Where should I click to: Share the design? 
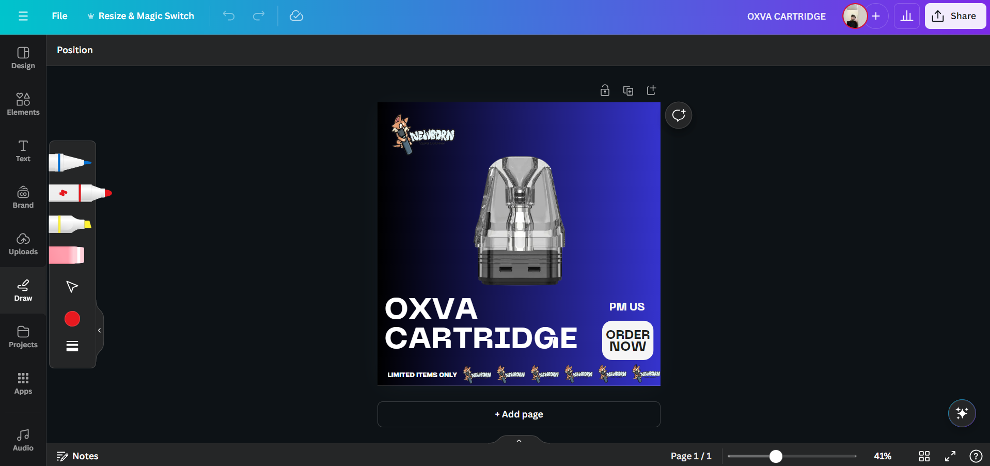click(955, 16)
